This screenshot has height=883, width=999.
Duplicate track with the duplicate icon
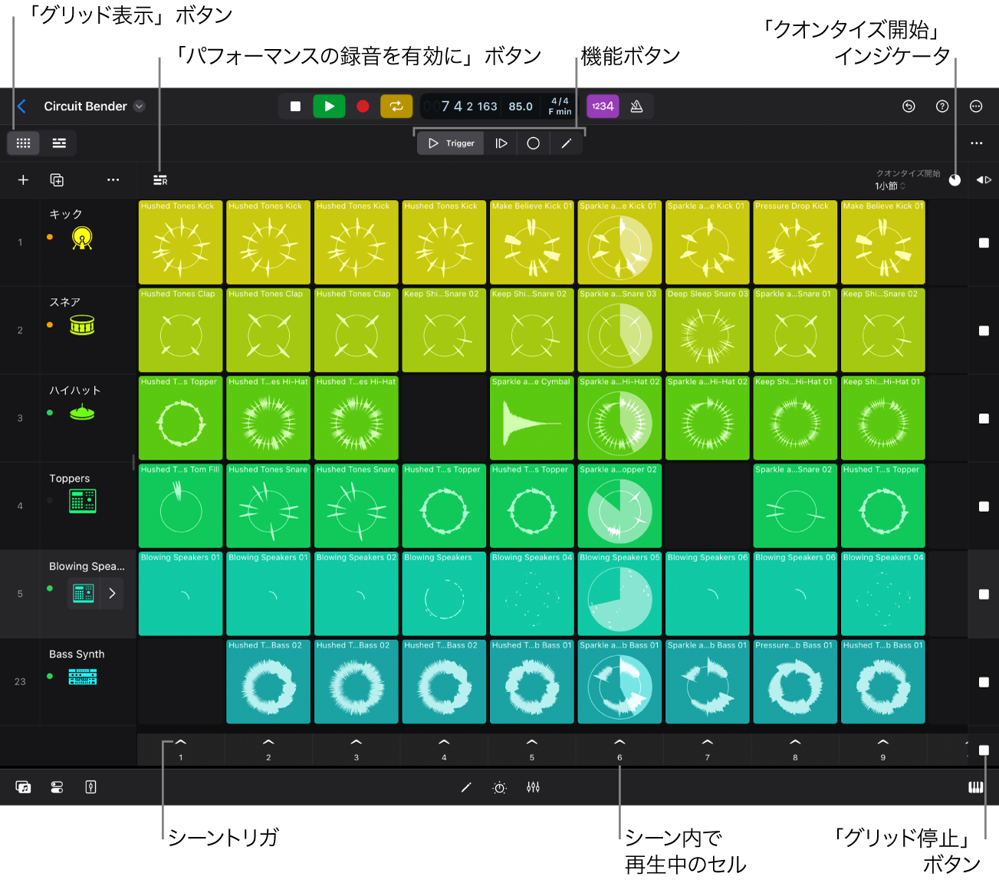point(57,180)
